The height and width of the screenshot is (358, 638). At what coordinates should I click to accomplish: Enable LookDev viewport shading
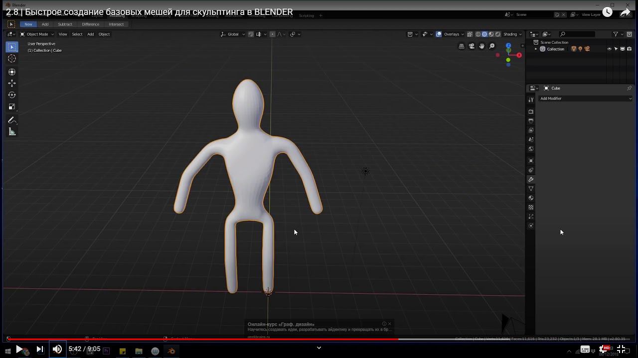pos(491,34)
